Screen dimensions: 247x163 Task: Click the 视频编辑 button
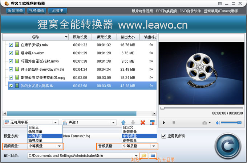pyautogui.click(x=37, y=11)
